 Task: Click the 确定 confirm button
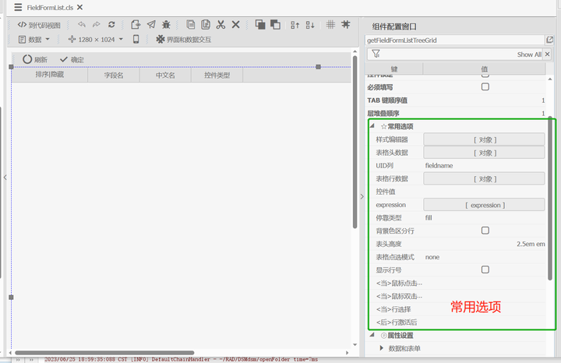72,59
